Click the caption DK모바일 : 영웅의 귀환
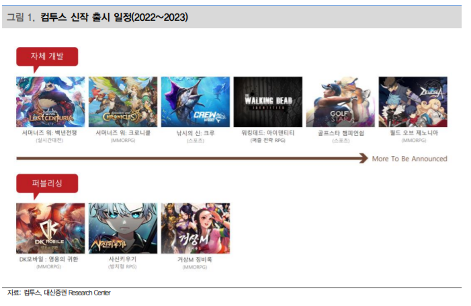 pyautogui.click(x=48, y=259)
